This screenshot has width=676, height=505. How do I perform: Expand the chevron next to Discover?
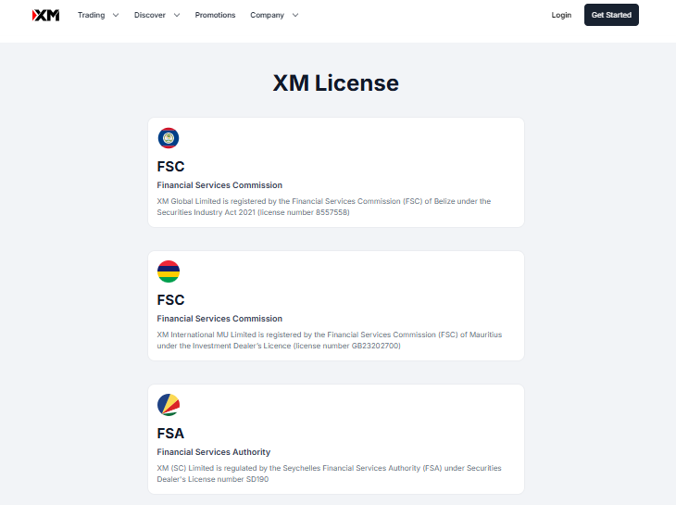177,15
